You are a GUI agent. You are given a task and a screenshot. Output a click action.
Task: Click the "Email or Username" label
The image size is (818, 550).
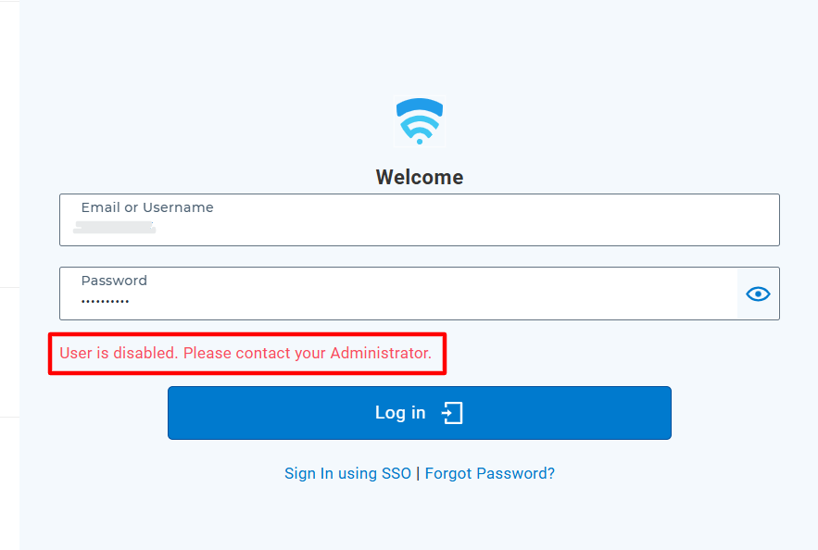click(x=147, y=207)
